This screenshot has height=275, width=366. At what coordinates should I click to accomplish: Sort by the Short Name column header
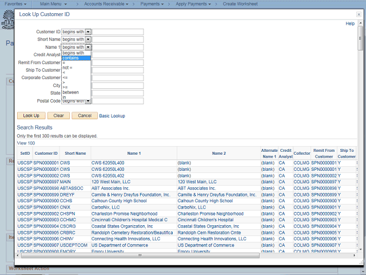click(75, 154)
